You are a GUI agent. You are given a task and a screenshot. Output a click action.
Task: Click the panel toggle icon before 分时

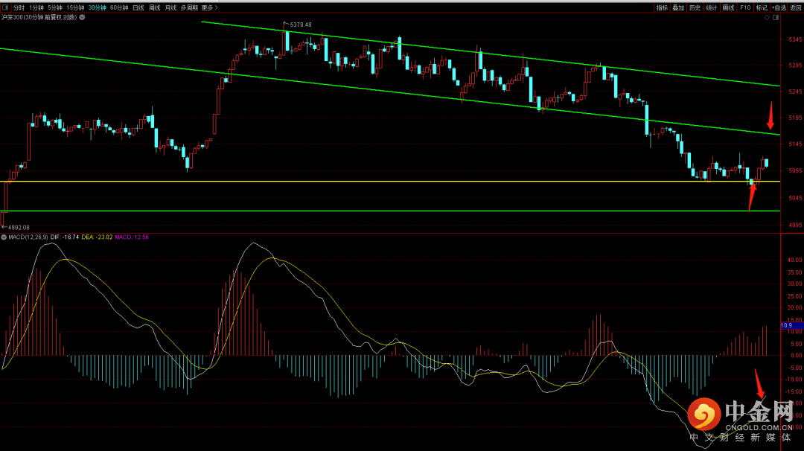[x=6, y=7]
